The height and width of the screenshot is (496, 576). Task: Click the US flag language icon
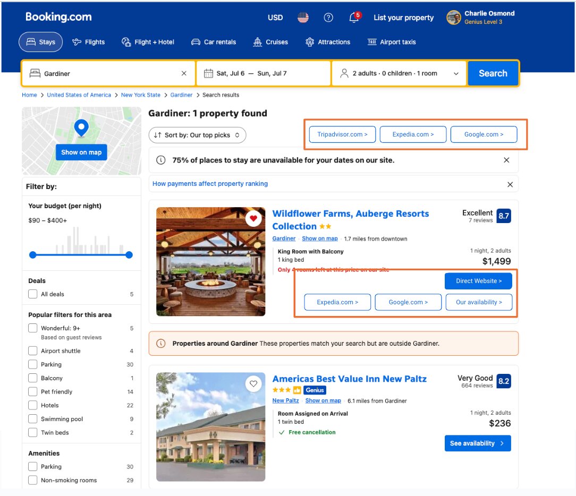point(303,18)
